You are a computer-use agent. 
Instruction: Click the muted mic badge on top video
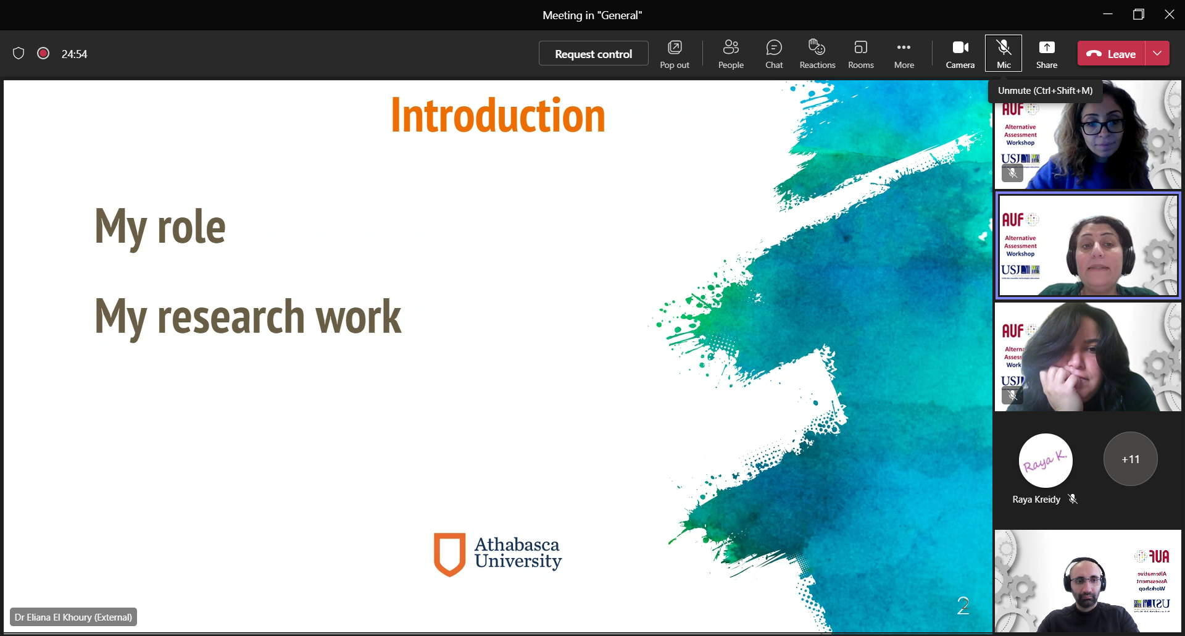pyautogui.click(x=1012, y=173)
